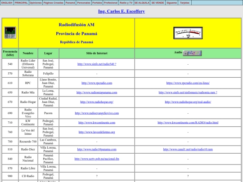The width and height of the screenshot is (243, 182).
Task: Click the music notes icon beside Audio
Action: (x=192, y=53)
